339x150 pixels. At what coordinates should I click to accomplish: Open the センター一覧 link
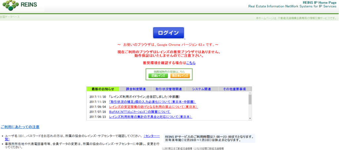point(152,136)
